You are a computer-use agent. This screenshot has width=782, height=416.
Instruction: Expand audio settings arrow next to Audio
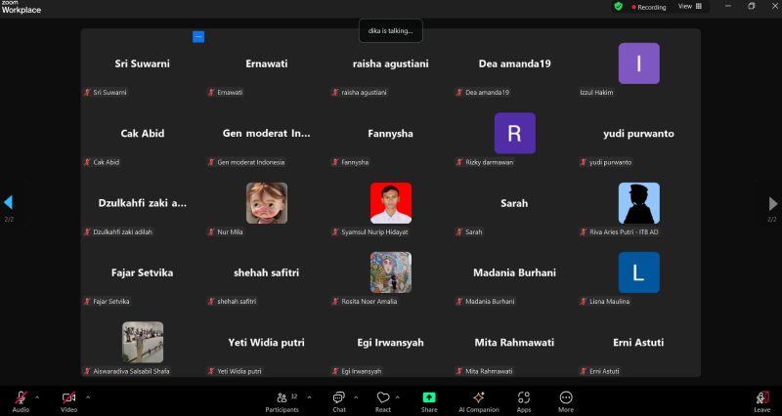[x=37, y=396]
